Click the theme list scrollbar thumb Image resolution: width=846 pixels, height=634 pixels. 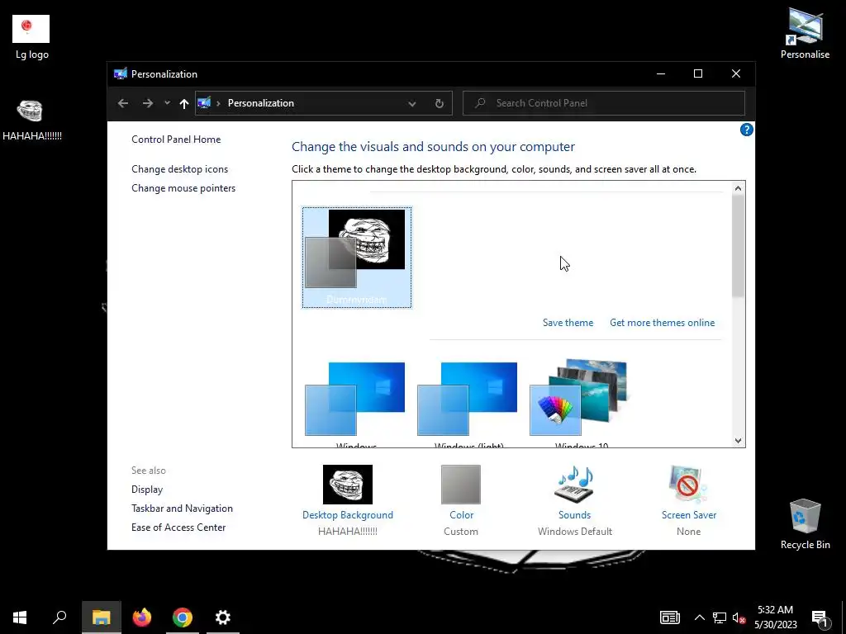[738, 245]
